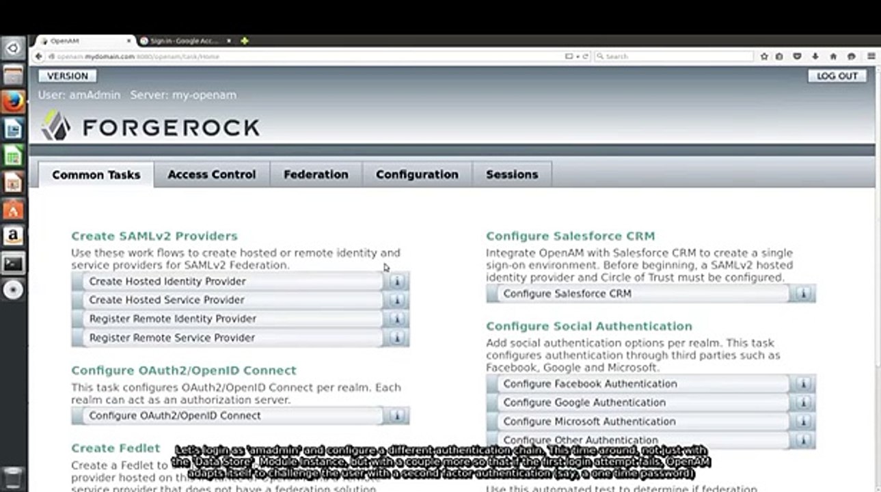This screenshot has width=881, height=492.
Task: Click the ForgeRock logo
Action: pyautogui.click(x=150, y=127)
